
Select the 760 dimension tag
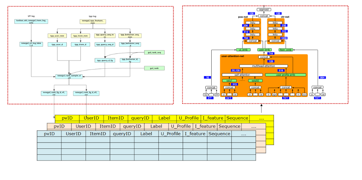coord(246,38)
